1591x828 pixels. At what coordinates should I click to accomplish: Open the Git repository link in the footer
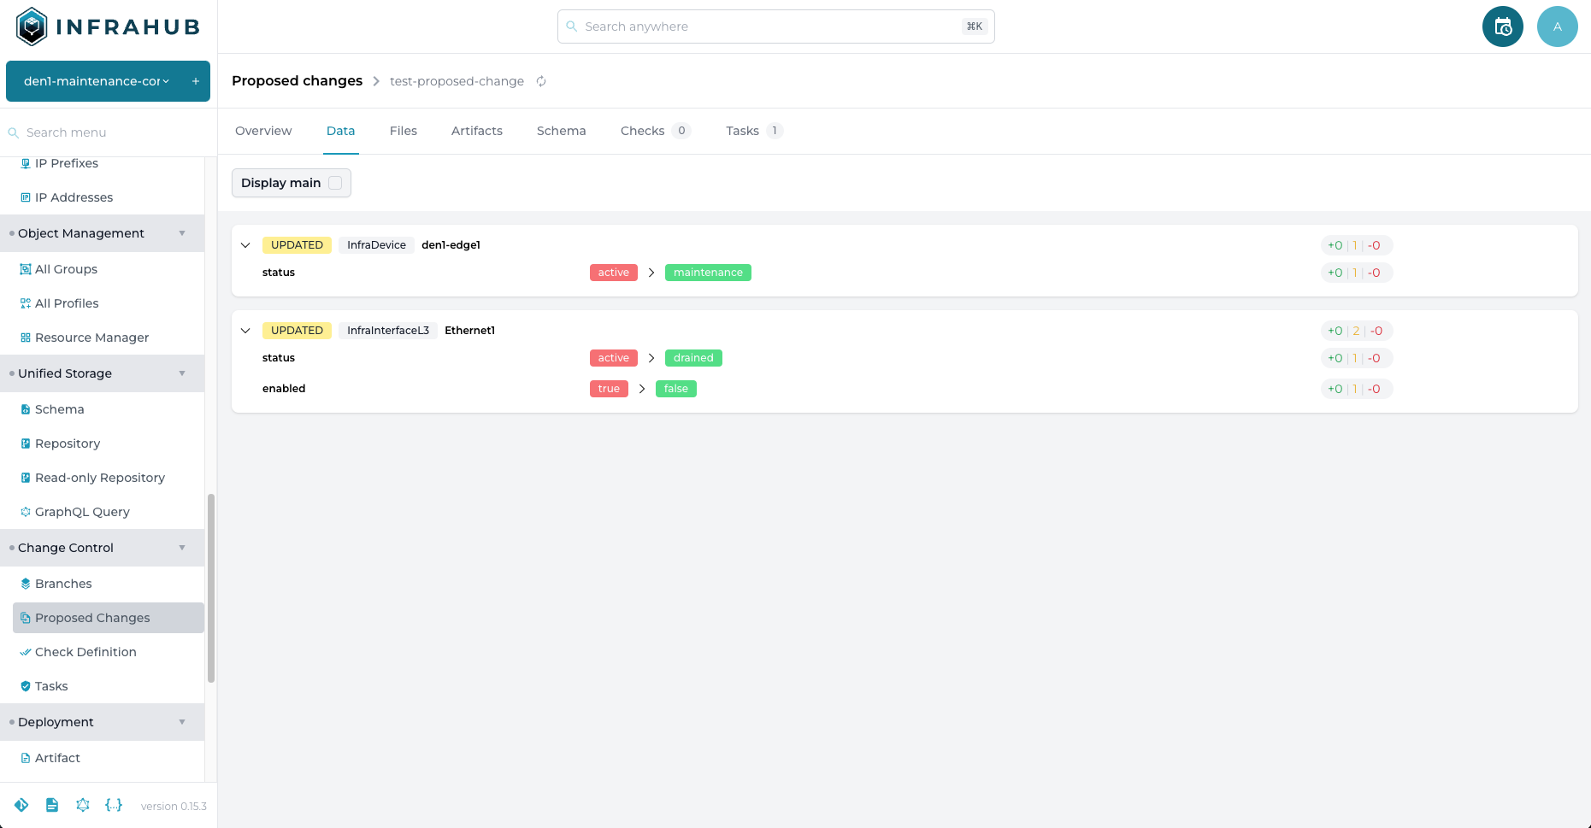pos(21,805)
